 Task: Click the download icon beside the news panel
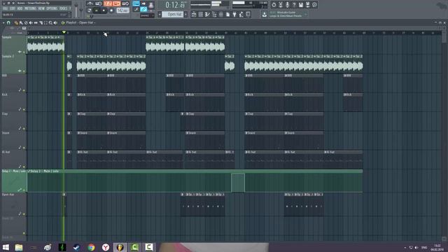(x=265, y=14)
